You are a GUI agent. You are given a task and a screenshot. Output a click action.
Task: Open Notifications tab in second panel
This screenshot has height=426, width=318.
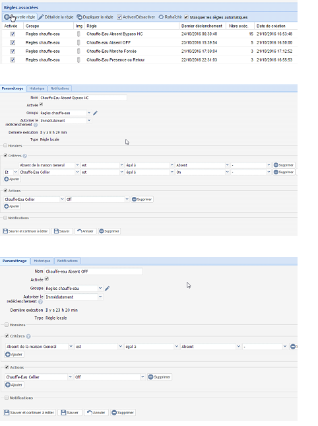[x=67, y=261]
